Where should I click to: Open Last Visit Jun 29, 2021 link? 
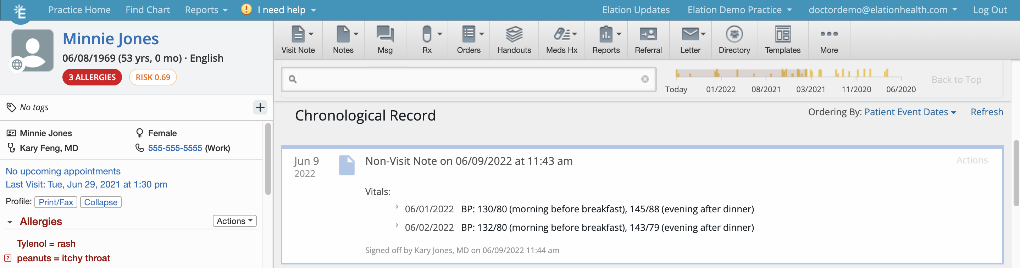click(86, 184)
